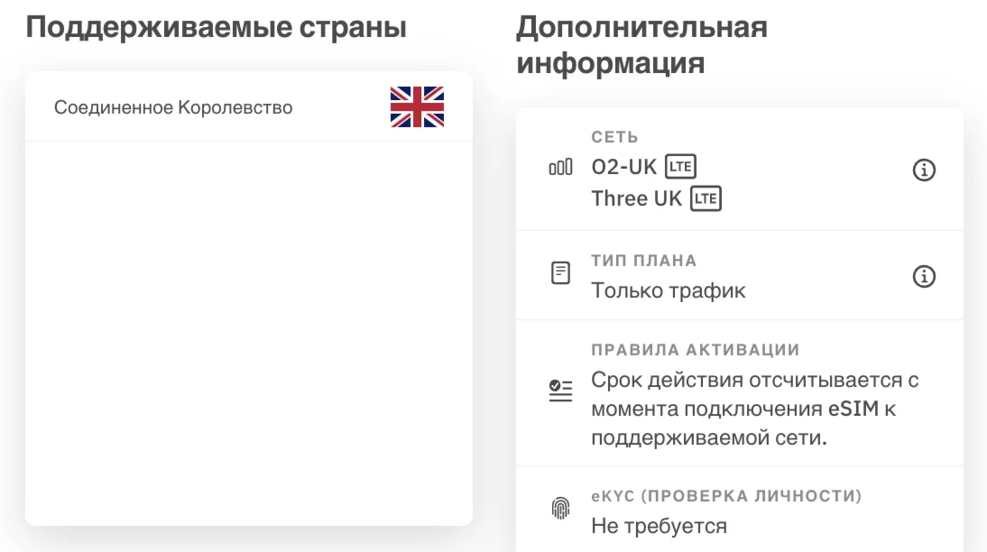
Task: Click the eKYC fingerprint icon
Action: point(560,509)
